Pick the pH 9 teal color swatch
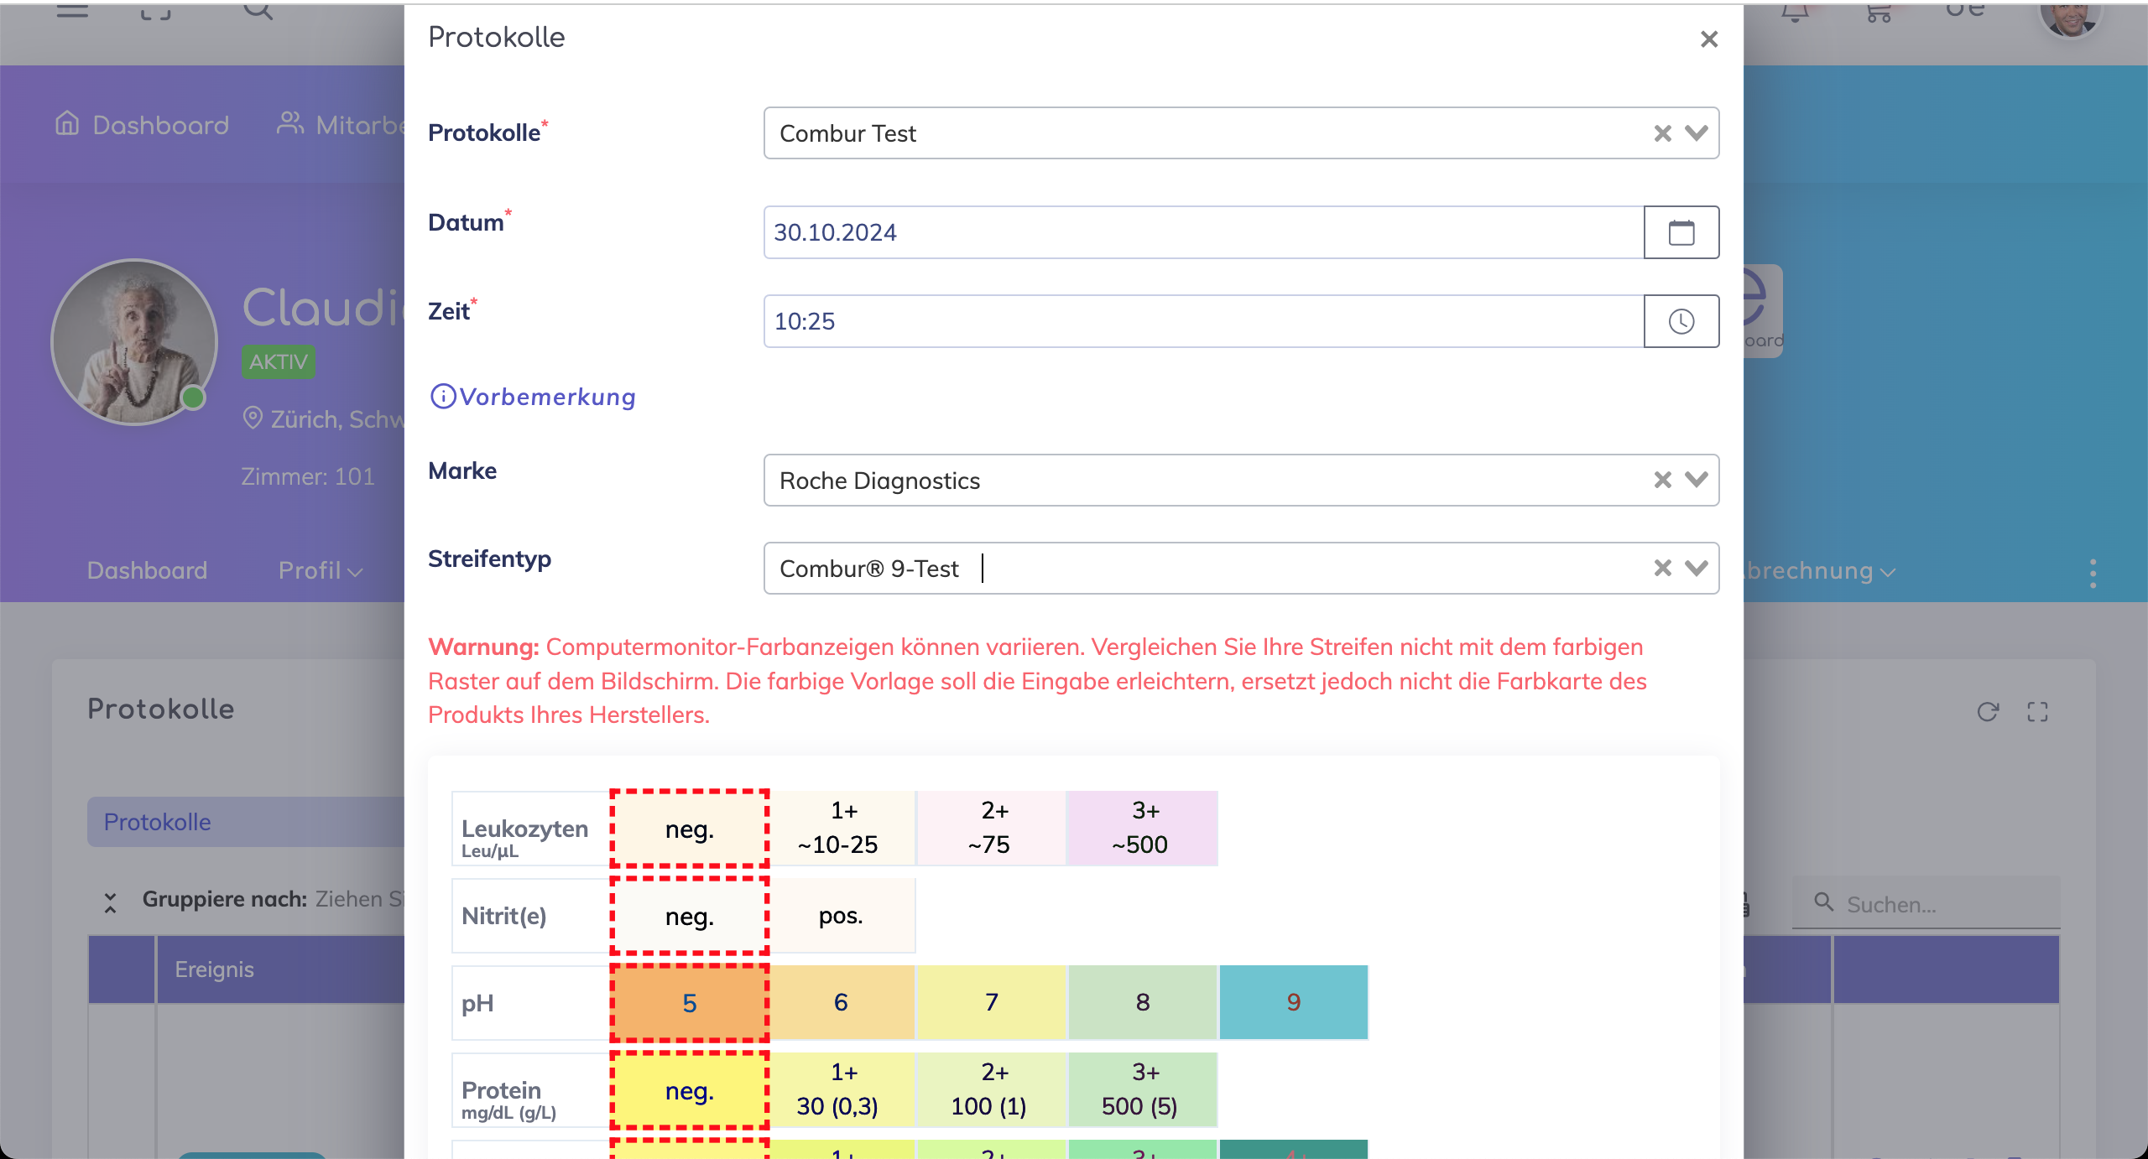This screenshot has height=1159, width=2148. coord(1293,1002)
